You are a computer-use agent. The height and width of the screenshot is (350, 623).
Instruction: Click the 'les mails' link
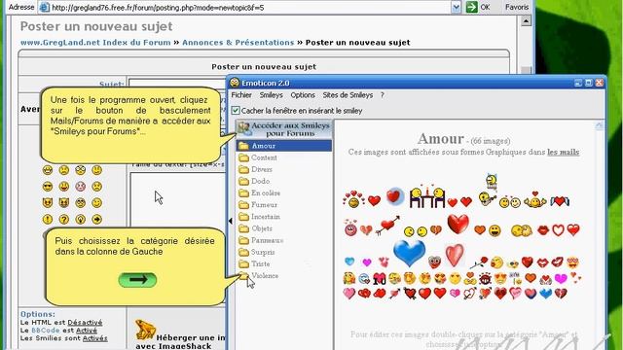pyautogui.click(x=563, y=152)
